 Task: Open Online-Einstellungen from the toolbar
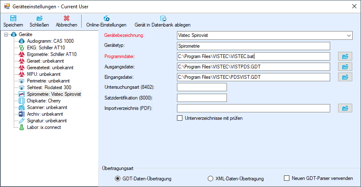click(106, 21)
